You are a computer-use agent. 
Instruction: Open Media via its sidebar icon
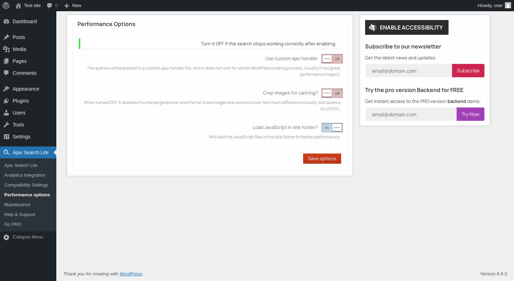tap(6, 49)
